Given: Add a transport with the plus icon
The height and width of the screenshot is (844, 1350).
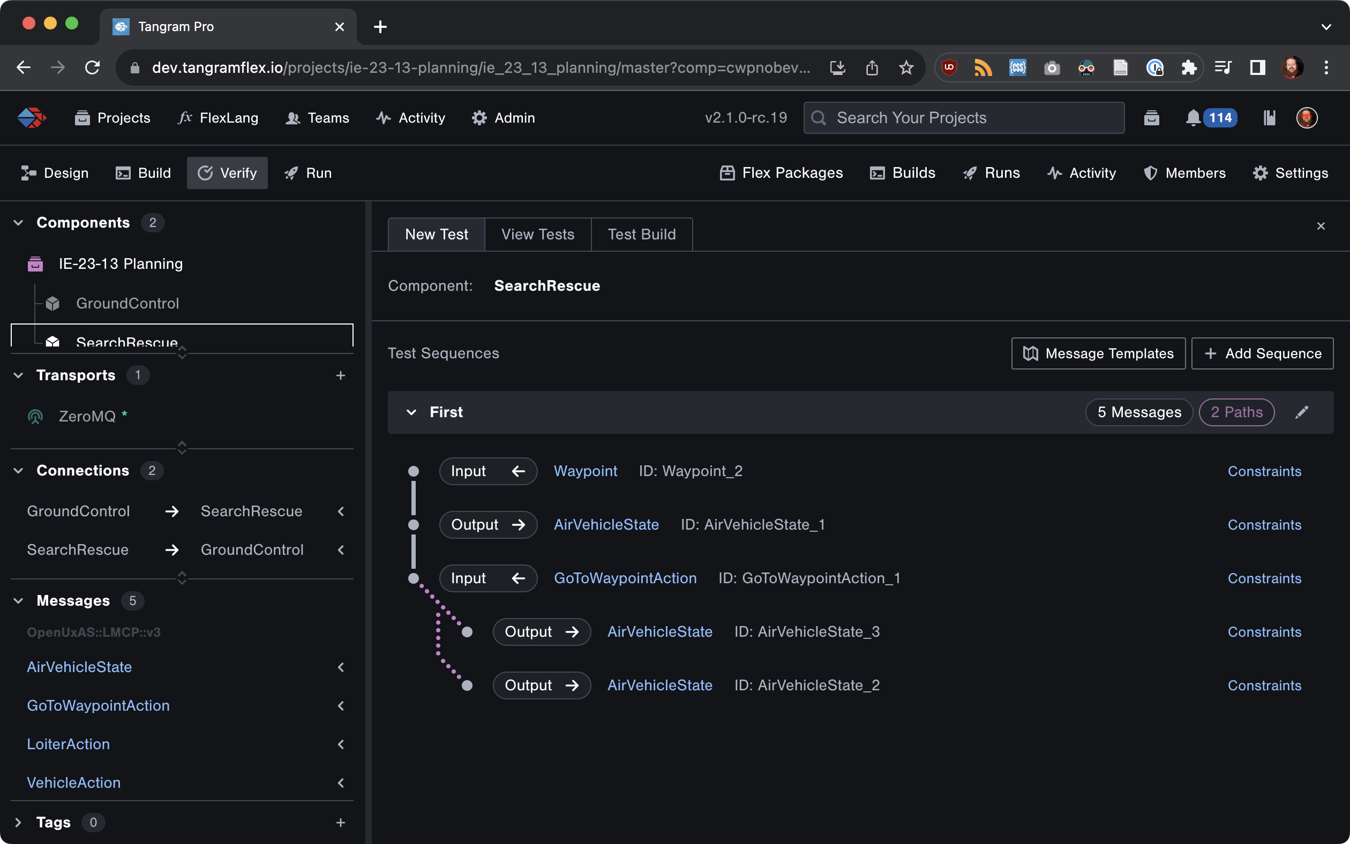Looking at the screenshot, I should click(x=341, y=375).
